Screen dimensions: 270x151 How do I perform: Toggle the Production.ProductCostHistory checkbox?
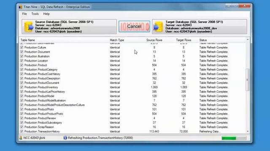pyautogui.click(x=22, y=74)
